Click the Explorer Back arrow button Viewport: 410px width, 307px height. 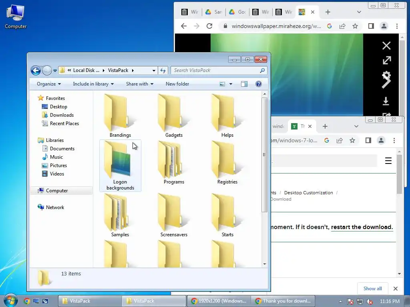[x=36, y=70]
